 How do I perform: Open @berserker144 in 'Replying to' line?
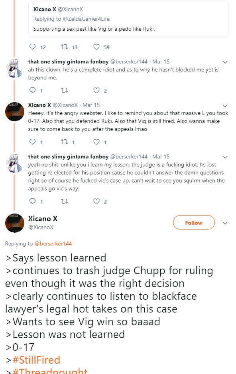coord(53,243)
